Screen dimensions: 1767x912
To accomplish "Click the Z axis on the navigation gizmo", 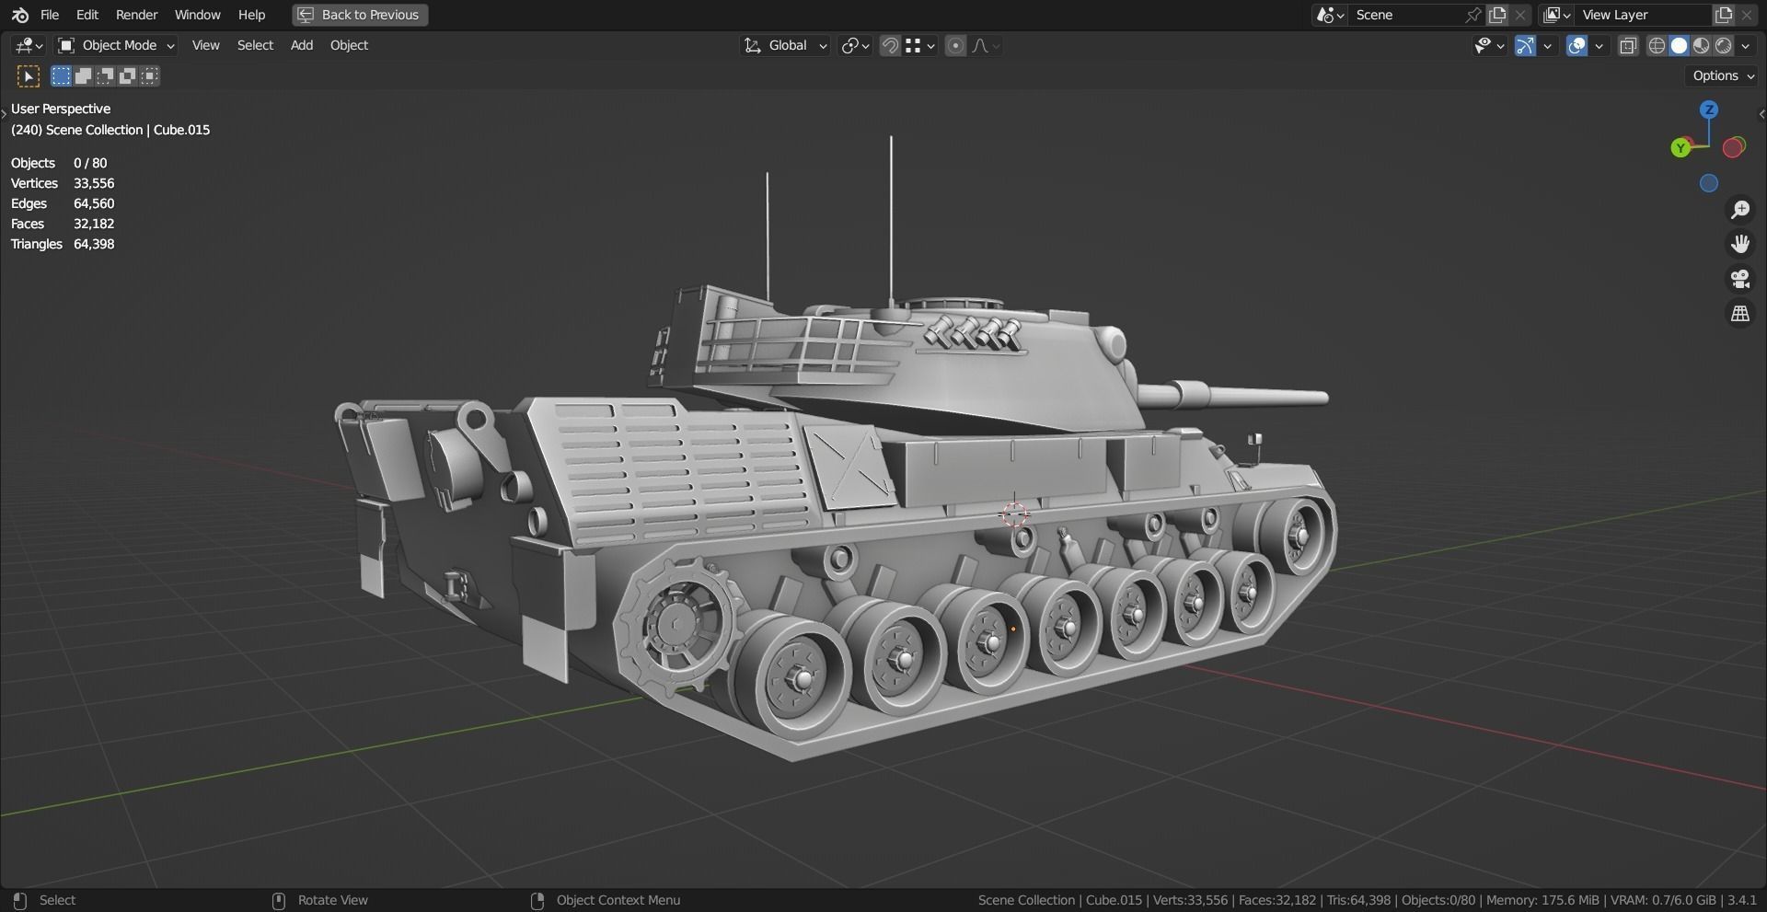I will tap(1709, 109).
